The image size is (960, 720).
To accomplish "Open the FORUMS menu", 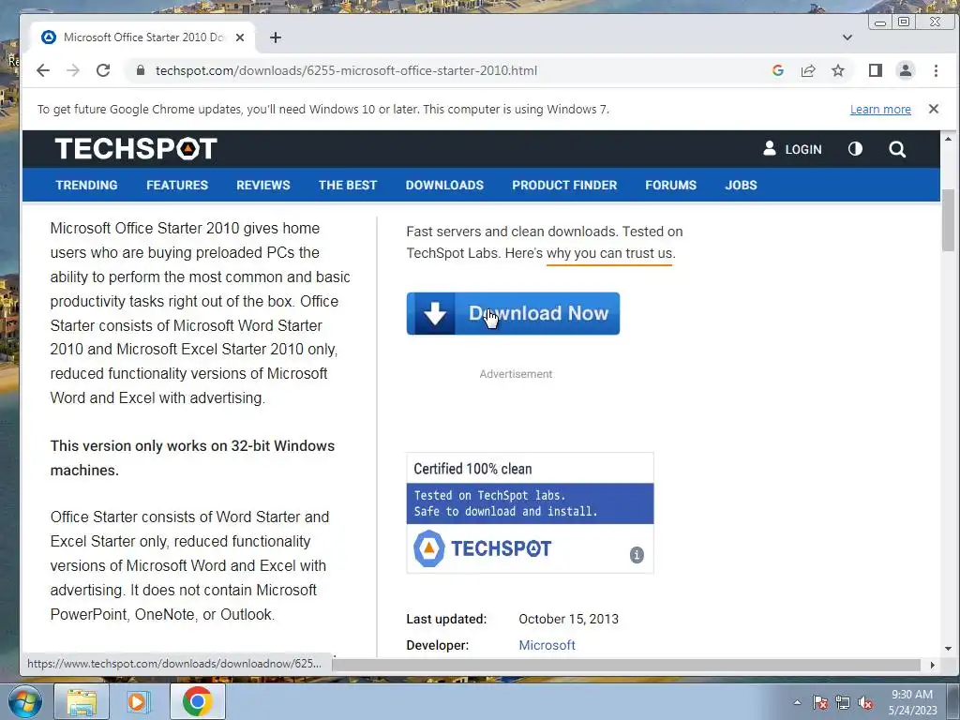I will tap(671, 185).
